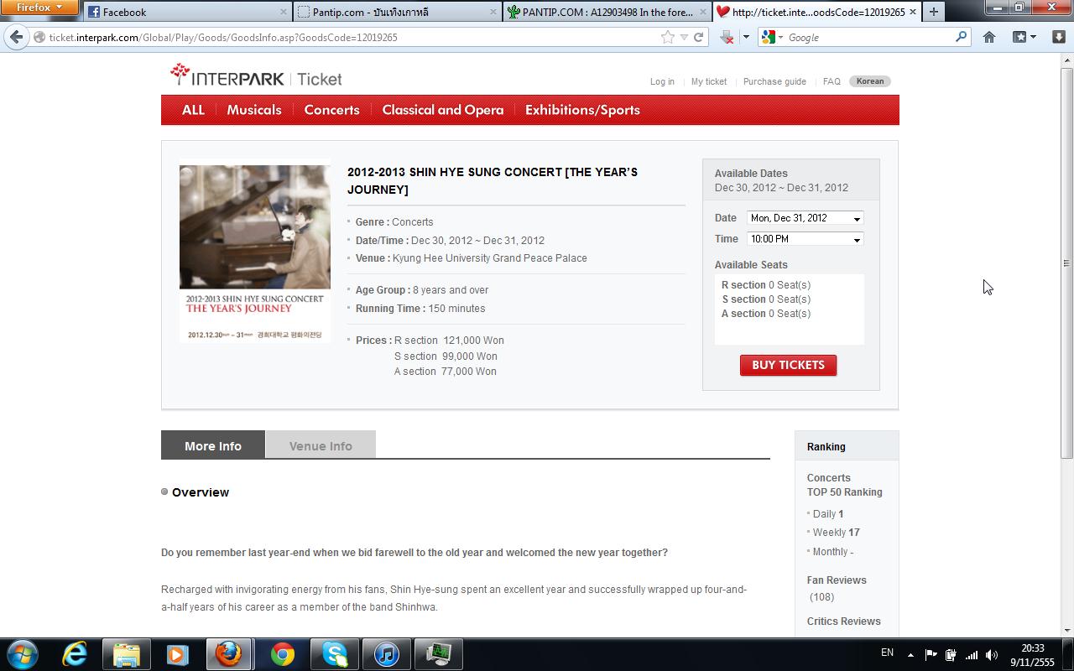Switch to Firefox in the taskbar

tap(229, 654)
